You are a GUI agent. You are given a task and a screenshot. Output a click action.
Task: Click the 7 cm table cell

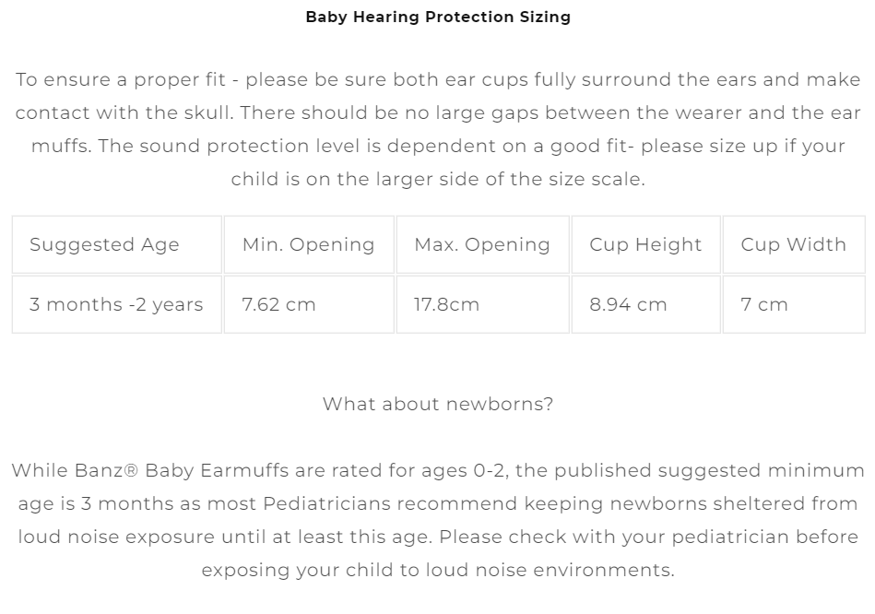(x=764, y=304)
